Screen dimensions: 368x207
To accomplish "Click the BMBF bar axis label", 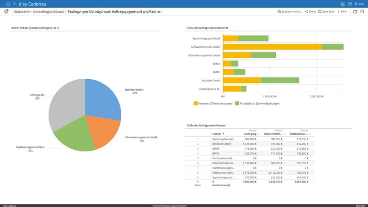I will (216, 72).
